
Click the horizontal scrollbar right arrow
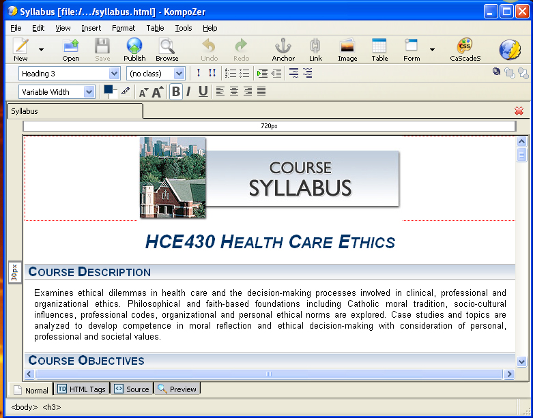[509, 374]
